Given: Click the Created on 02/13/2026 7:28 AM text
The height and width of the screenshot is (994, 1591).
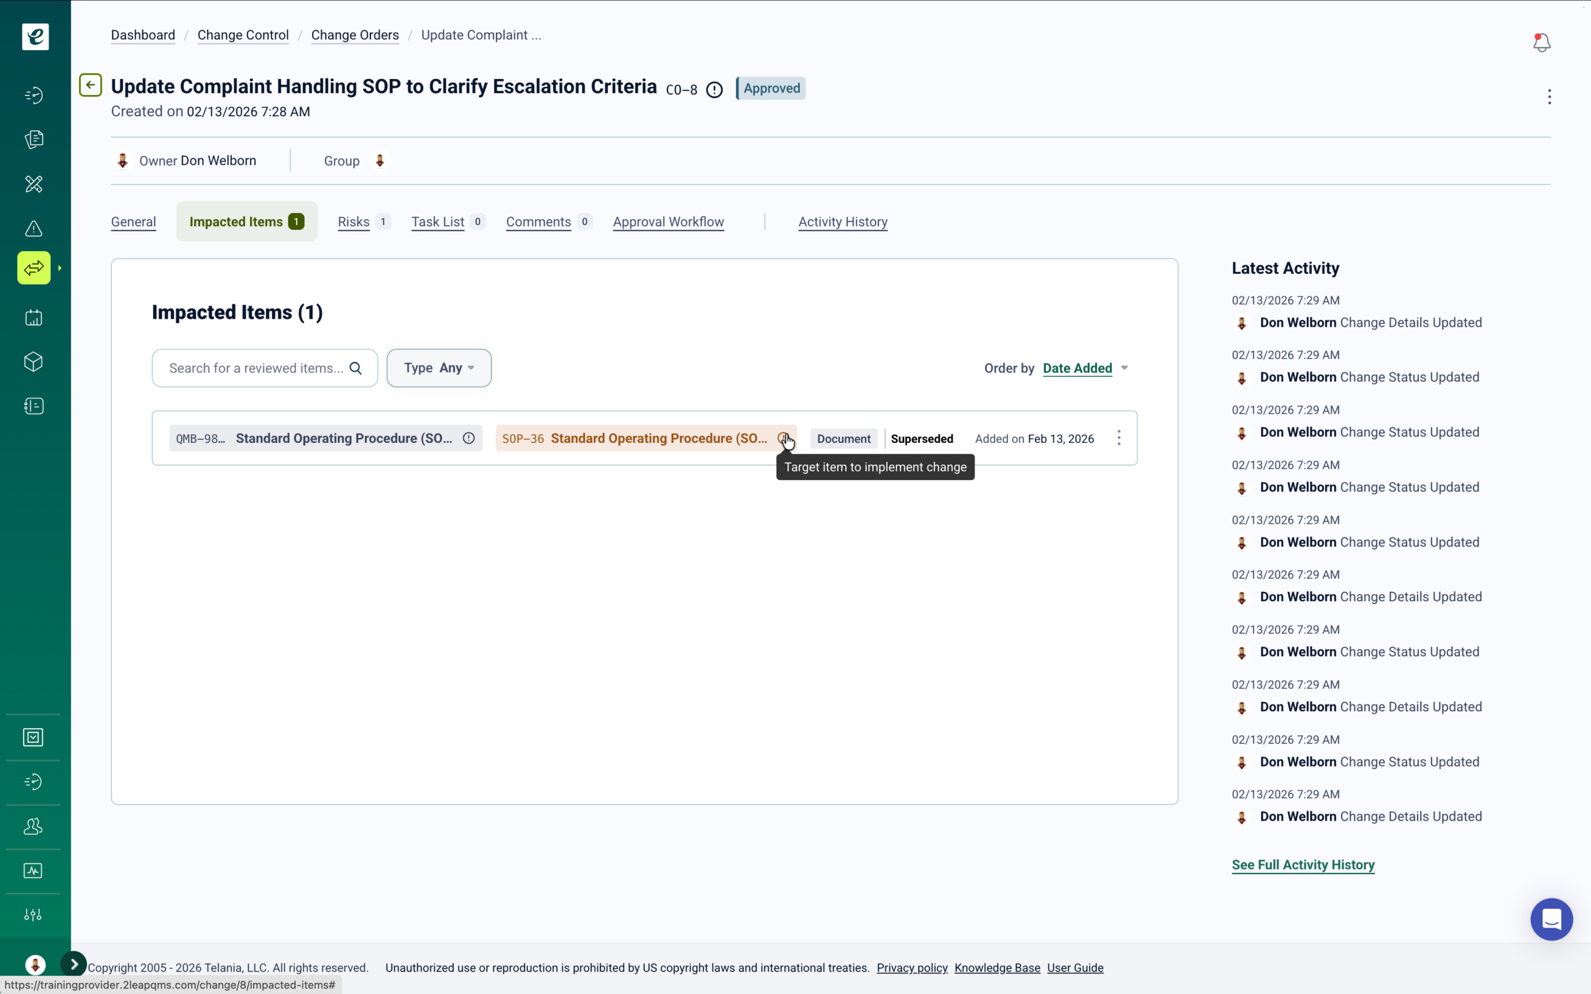Looking at the screenshot, I should pyautogui.click(x=211, y=112).
